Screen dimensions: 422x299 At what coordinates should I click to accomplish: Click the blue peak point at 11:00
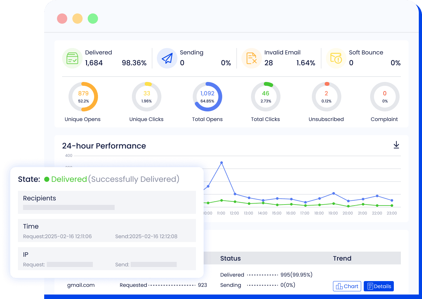click(222, 163)
